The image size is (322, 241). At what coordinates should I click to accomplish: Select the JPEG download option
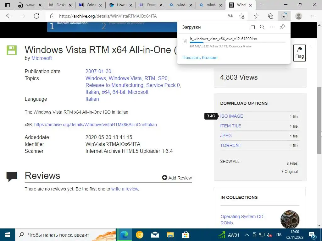pyautogui.click(x=226, y=136)
